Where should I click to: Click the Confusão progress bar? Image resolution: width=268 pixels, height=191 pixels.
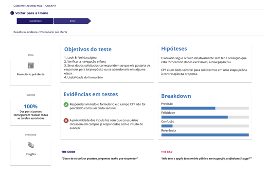pyautogui.click(x=205, y=126)
